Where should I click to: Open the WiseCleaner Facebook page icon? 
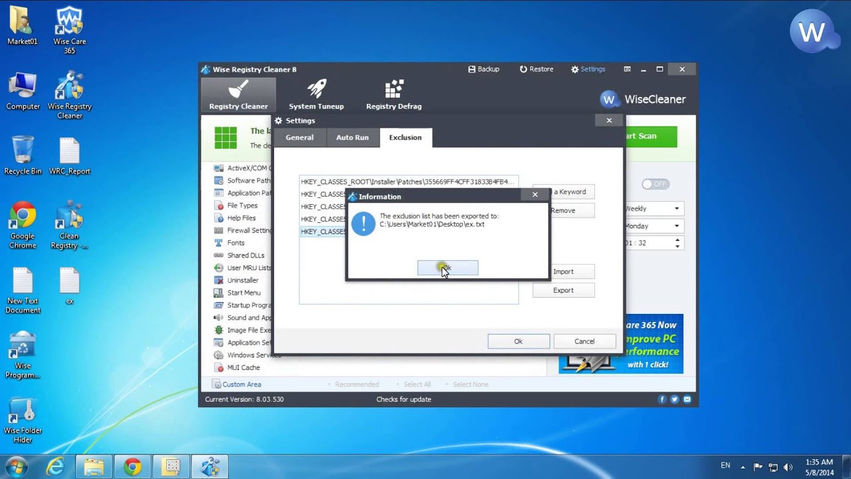click(x=662, y=399)
